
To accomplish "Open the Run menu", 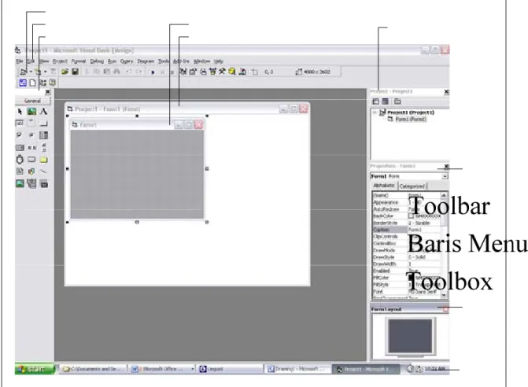I will (x=112, y=61).
